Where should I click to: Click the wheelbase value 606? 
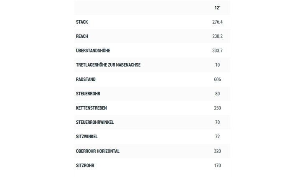(x=217, y=79)
